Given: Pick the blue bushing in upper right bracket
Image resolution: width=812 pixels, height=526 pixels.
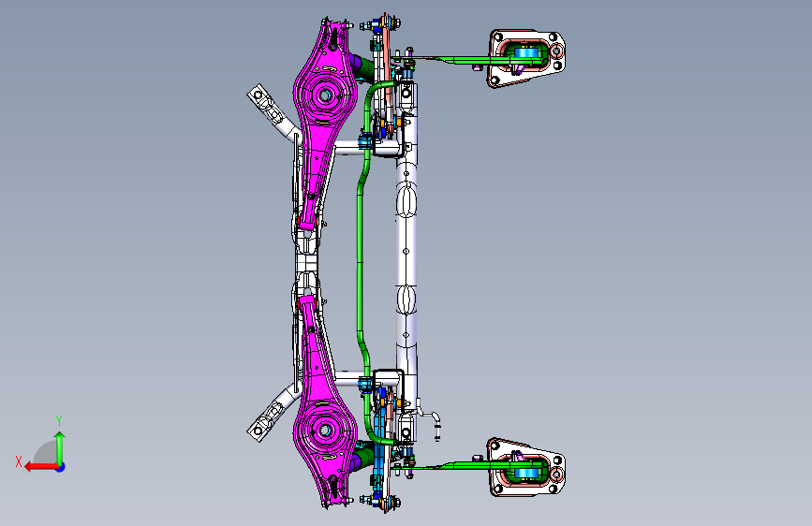Looking at the screenshot, I should 527,52.
